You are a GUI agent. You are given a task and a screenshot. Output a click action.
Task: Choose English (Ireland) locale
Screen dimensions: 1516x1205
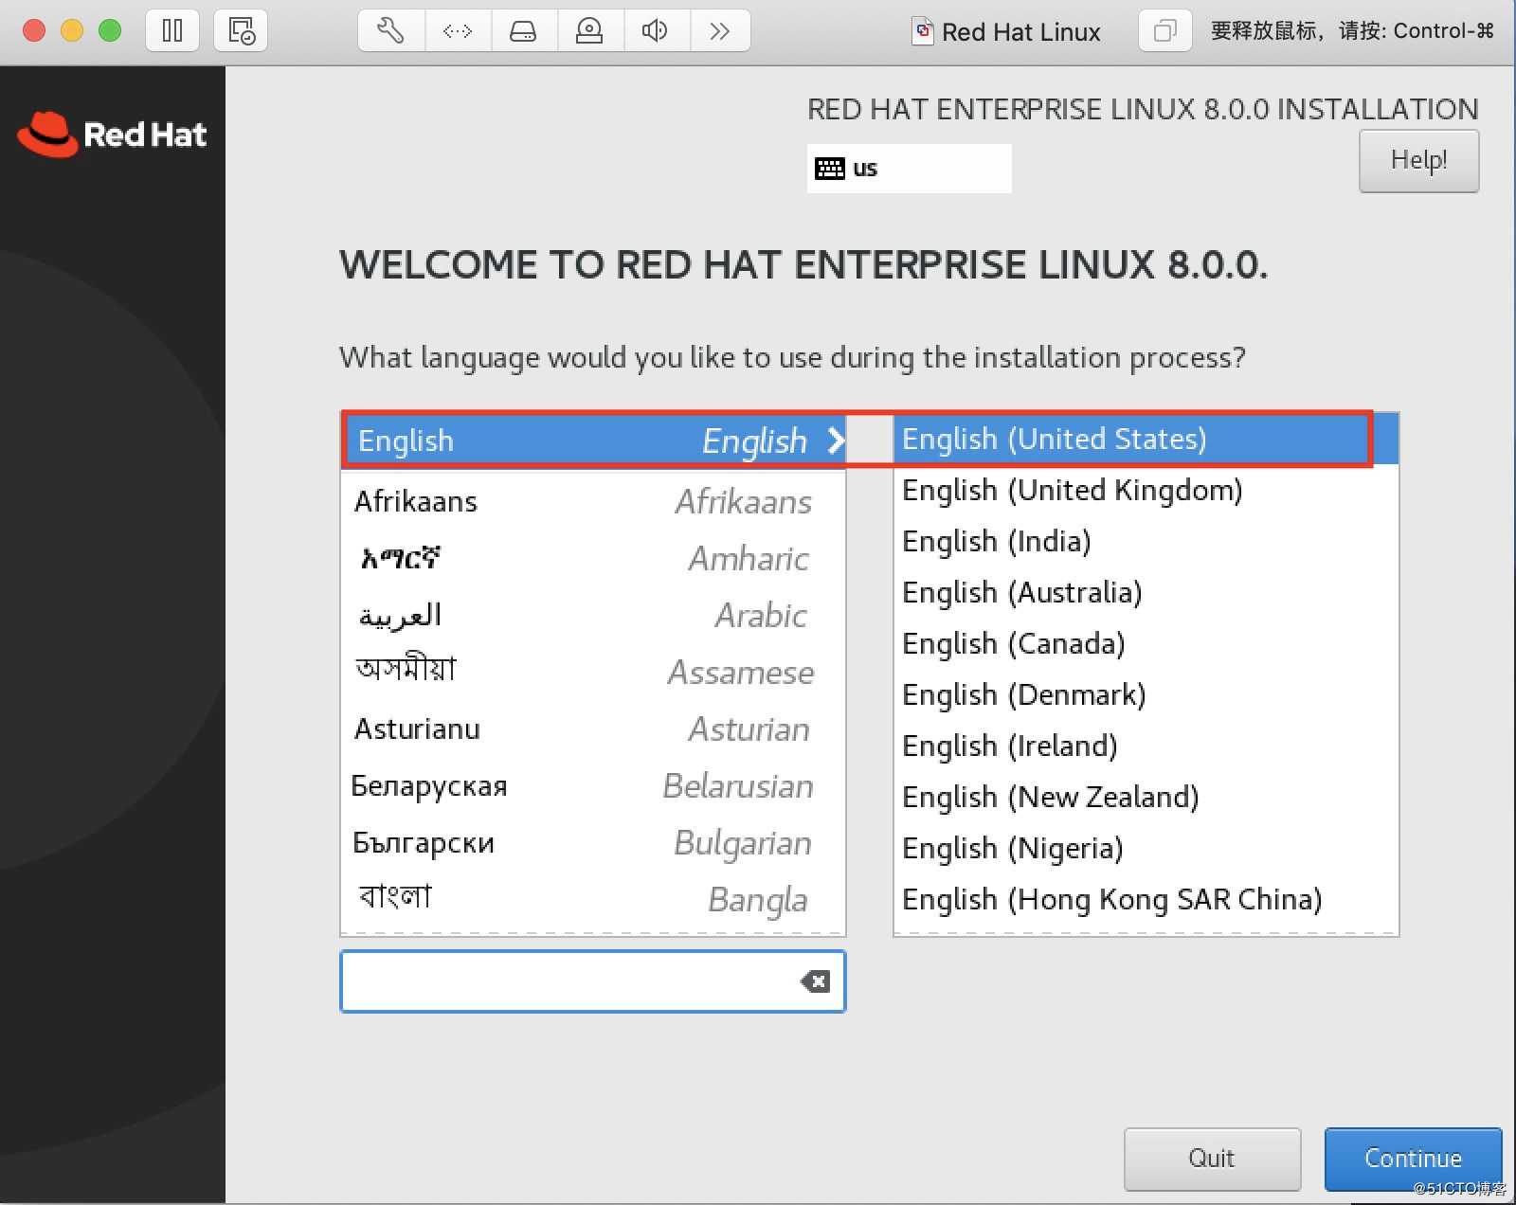1146,746
